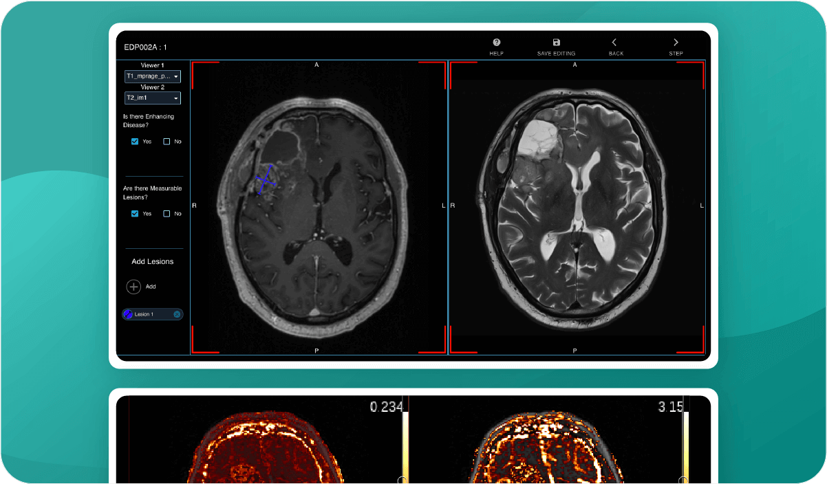Screen dimensions: 827x484
Task: Check No for Measurable Lesions
Action: [167, 214]
